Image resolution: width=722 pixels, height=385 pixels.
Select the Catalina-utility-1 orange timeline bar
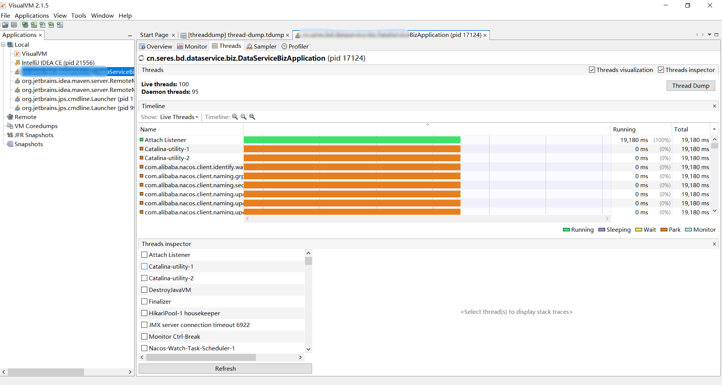[x=352, y=149]
